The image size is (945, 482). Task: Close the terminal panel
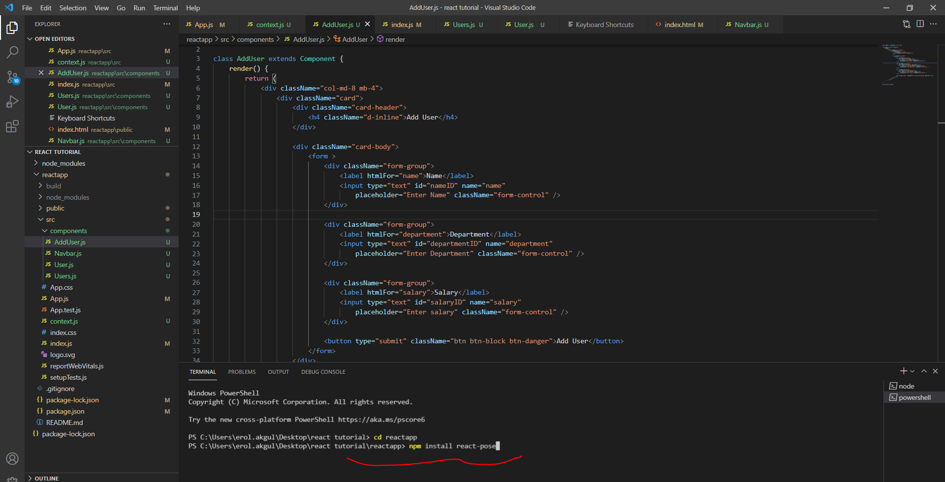point(935,371)
